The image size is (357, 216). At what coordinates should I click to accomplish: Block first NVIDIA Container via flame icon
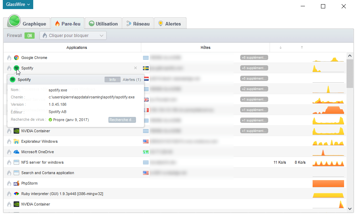9,131
